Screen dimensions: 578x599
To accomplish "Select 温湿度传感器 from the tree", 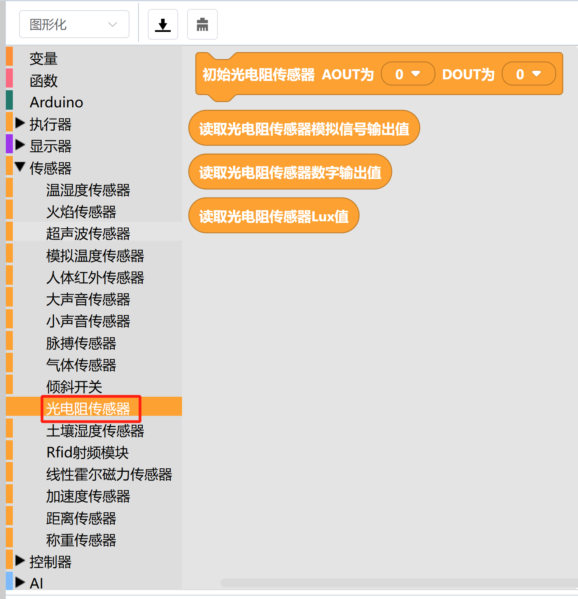I will [88, 190].
